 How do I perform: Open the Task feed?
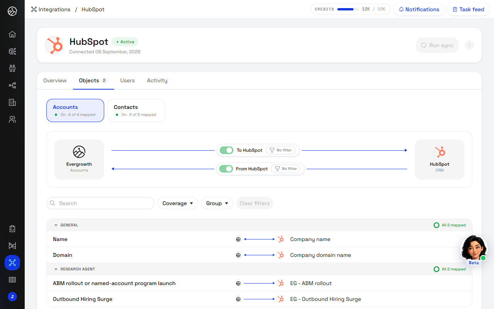[468, 9]
